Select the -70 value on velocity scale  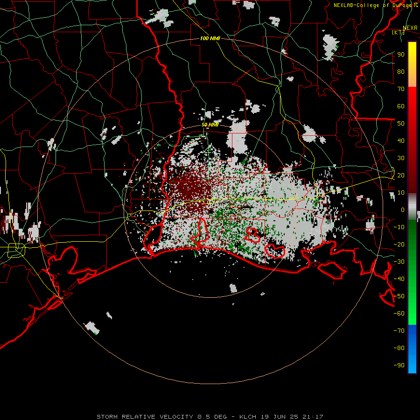399,331
